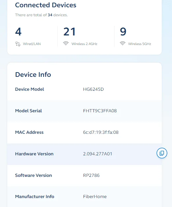Click the MAC Address label
The image size is (172, 207).
coord(29,132)
